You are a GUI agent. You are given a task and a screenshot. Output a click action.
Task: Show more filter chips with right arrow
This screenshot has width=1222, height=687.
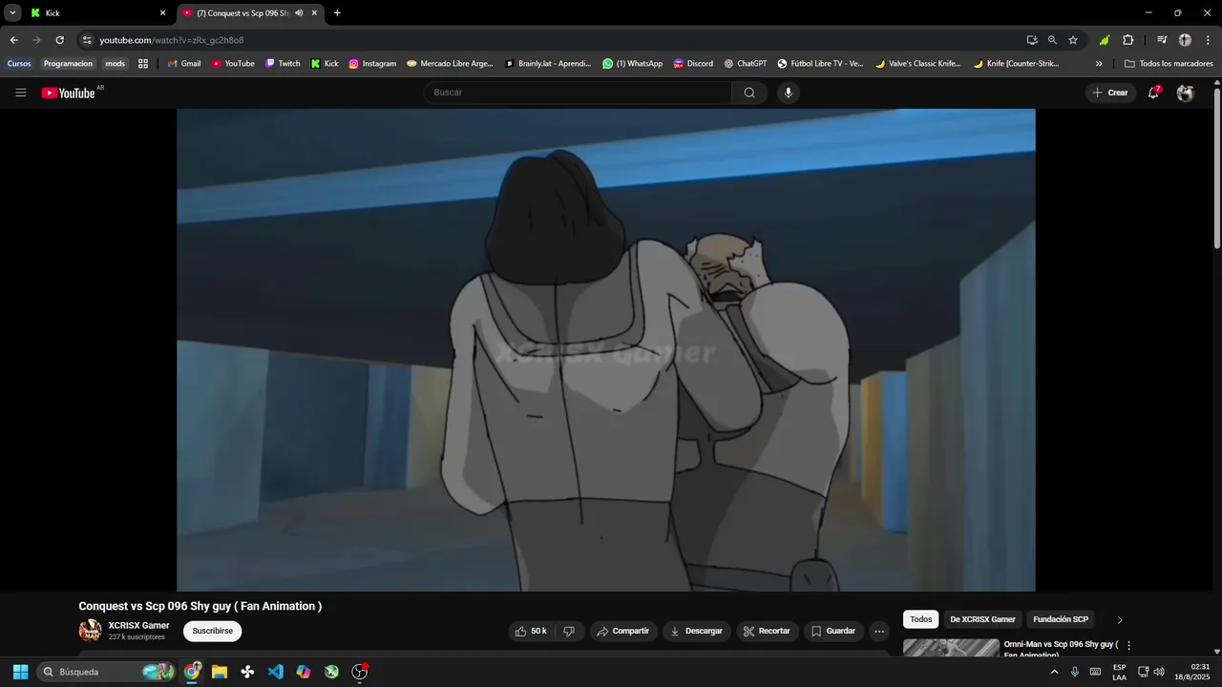click(x=1120, y=619)
